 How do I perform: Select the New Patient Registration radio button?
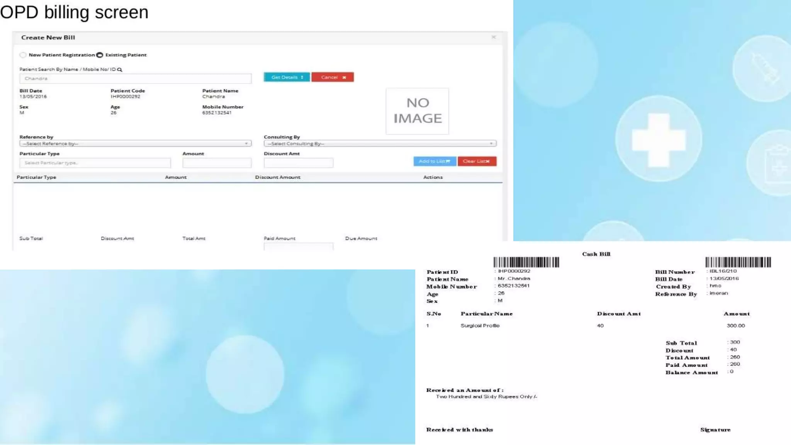tap(23, 55)
